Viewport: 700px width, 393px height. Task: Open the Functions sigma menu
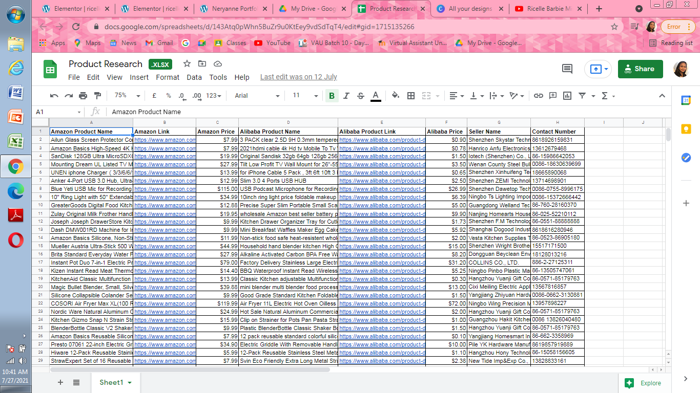coord(607,96)
